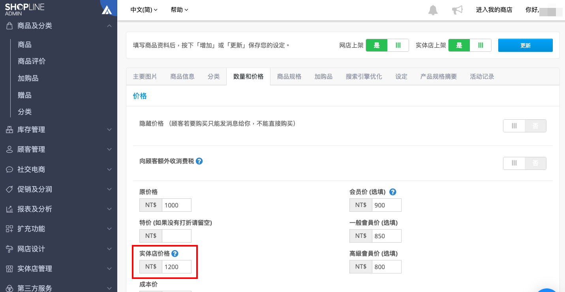Open the announcements megaphone icon
This screenshot has height=292, width=565.
coord(457,10)
